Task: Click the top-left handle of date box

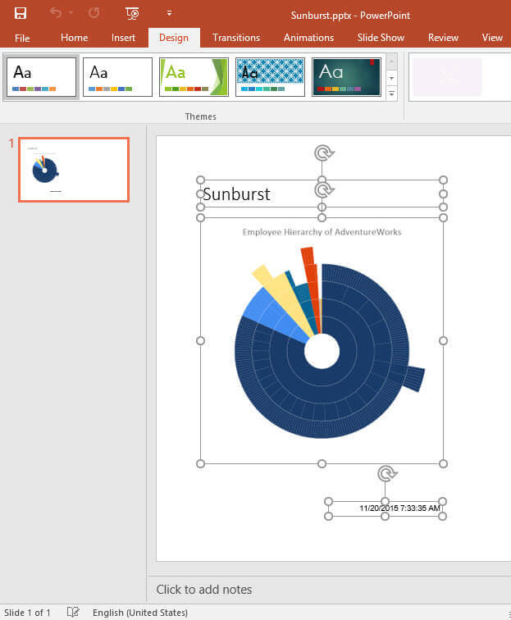Action: [x=328, y=501]
